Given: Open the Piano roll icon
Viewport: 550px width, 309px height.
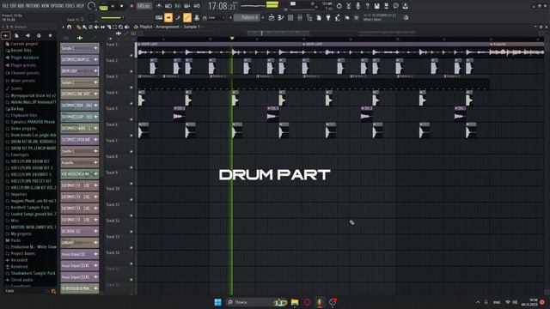Looking at the screenshot, I should [x=281, y=17].
